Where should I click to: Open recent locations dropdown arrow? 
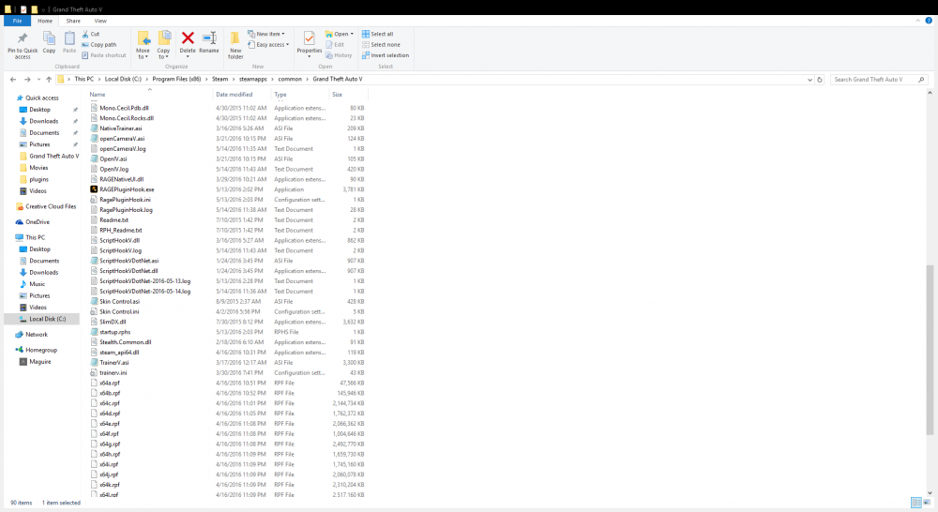point(38,79)
